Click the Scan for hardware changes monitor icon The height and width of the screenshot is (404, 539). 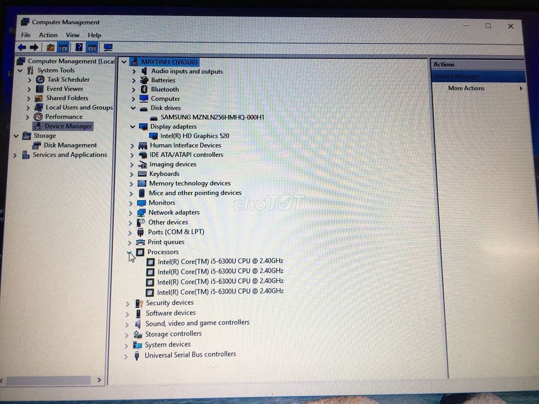point(108,47)
